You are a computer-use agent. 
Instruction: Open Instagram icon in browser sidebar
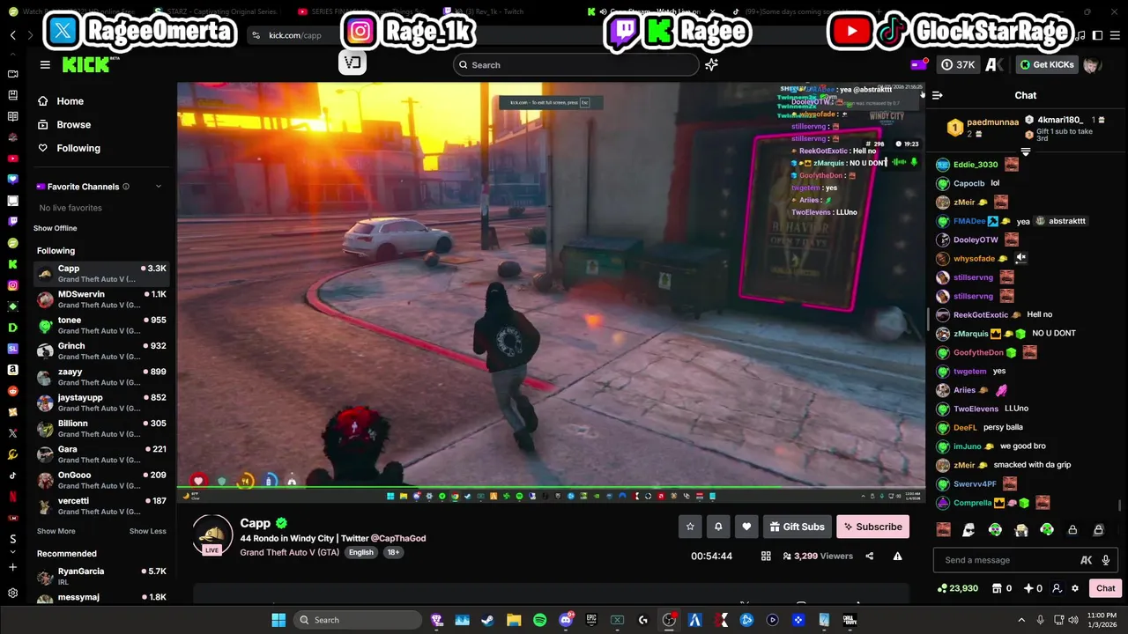pyautogui.click(x=12, y=285)
